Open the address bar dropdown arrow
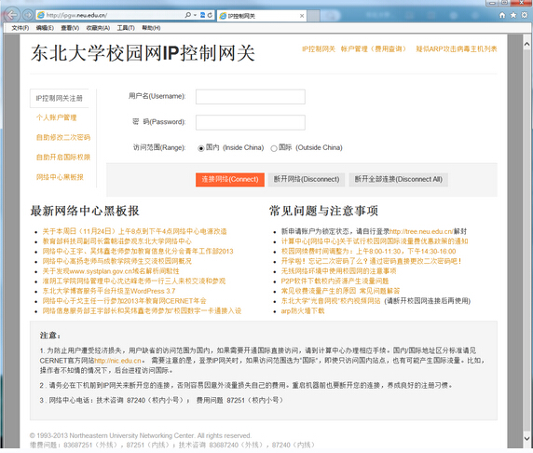This screenshot has height=453, width=533. point(195,15)
